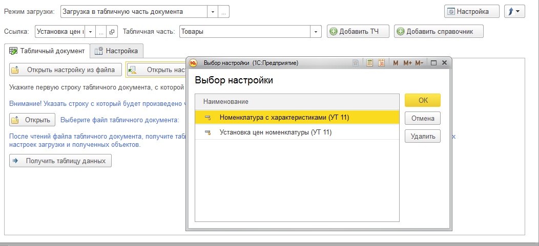The image size is (539, 246).
Task: Click the Настройка button at top right
Action: coord(471,11)
